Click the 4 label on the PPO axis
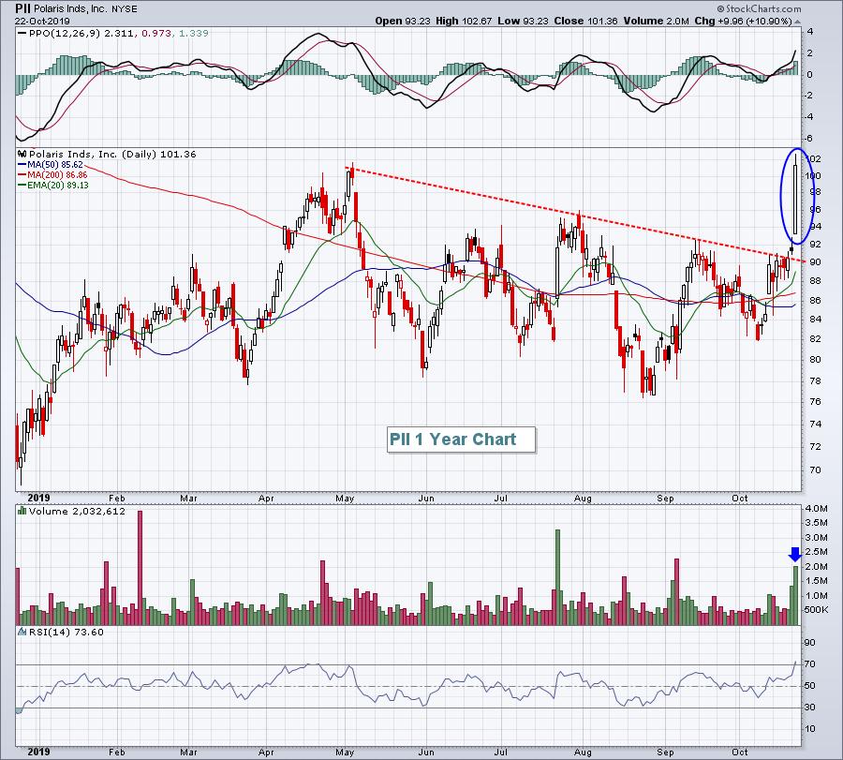 click(x=810, y=32)
